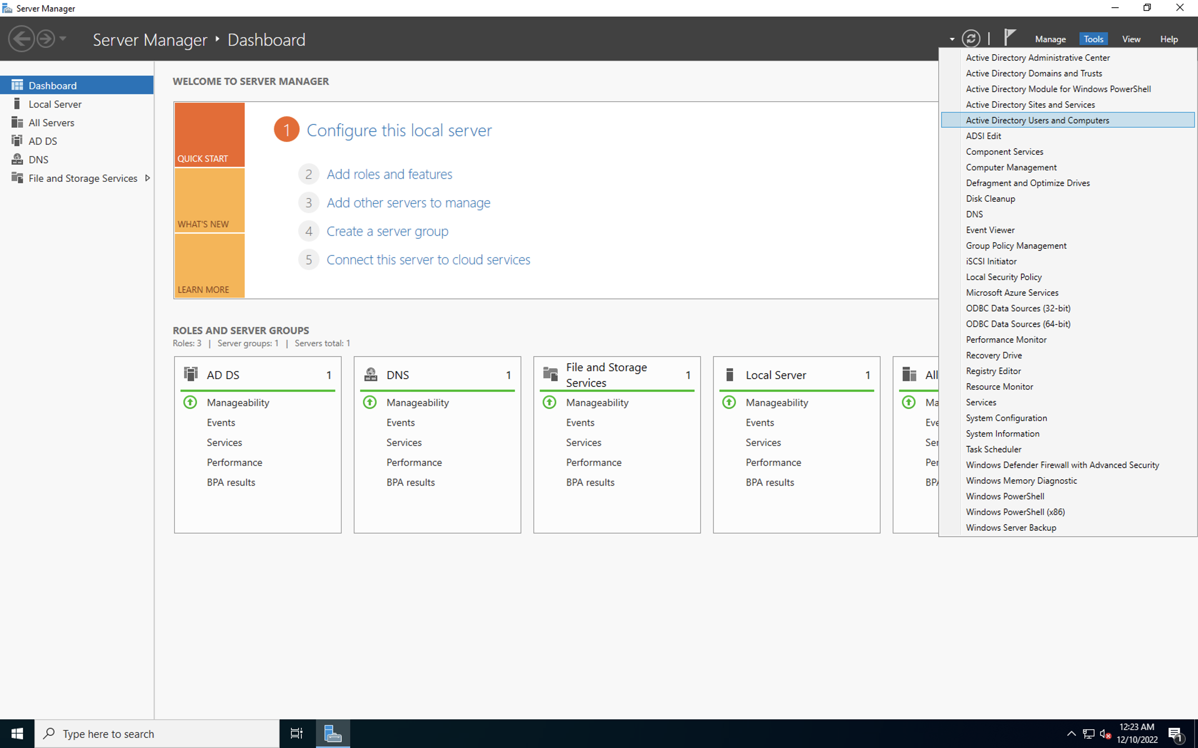
Task: Select the LEARN MORE tile
Action: 209,266
